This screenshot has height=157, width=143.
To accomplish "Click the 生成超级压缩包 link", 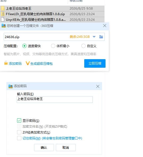I will click(41, 63).
